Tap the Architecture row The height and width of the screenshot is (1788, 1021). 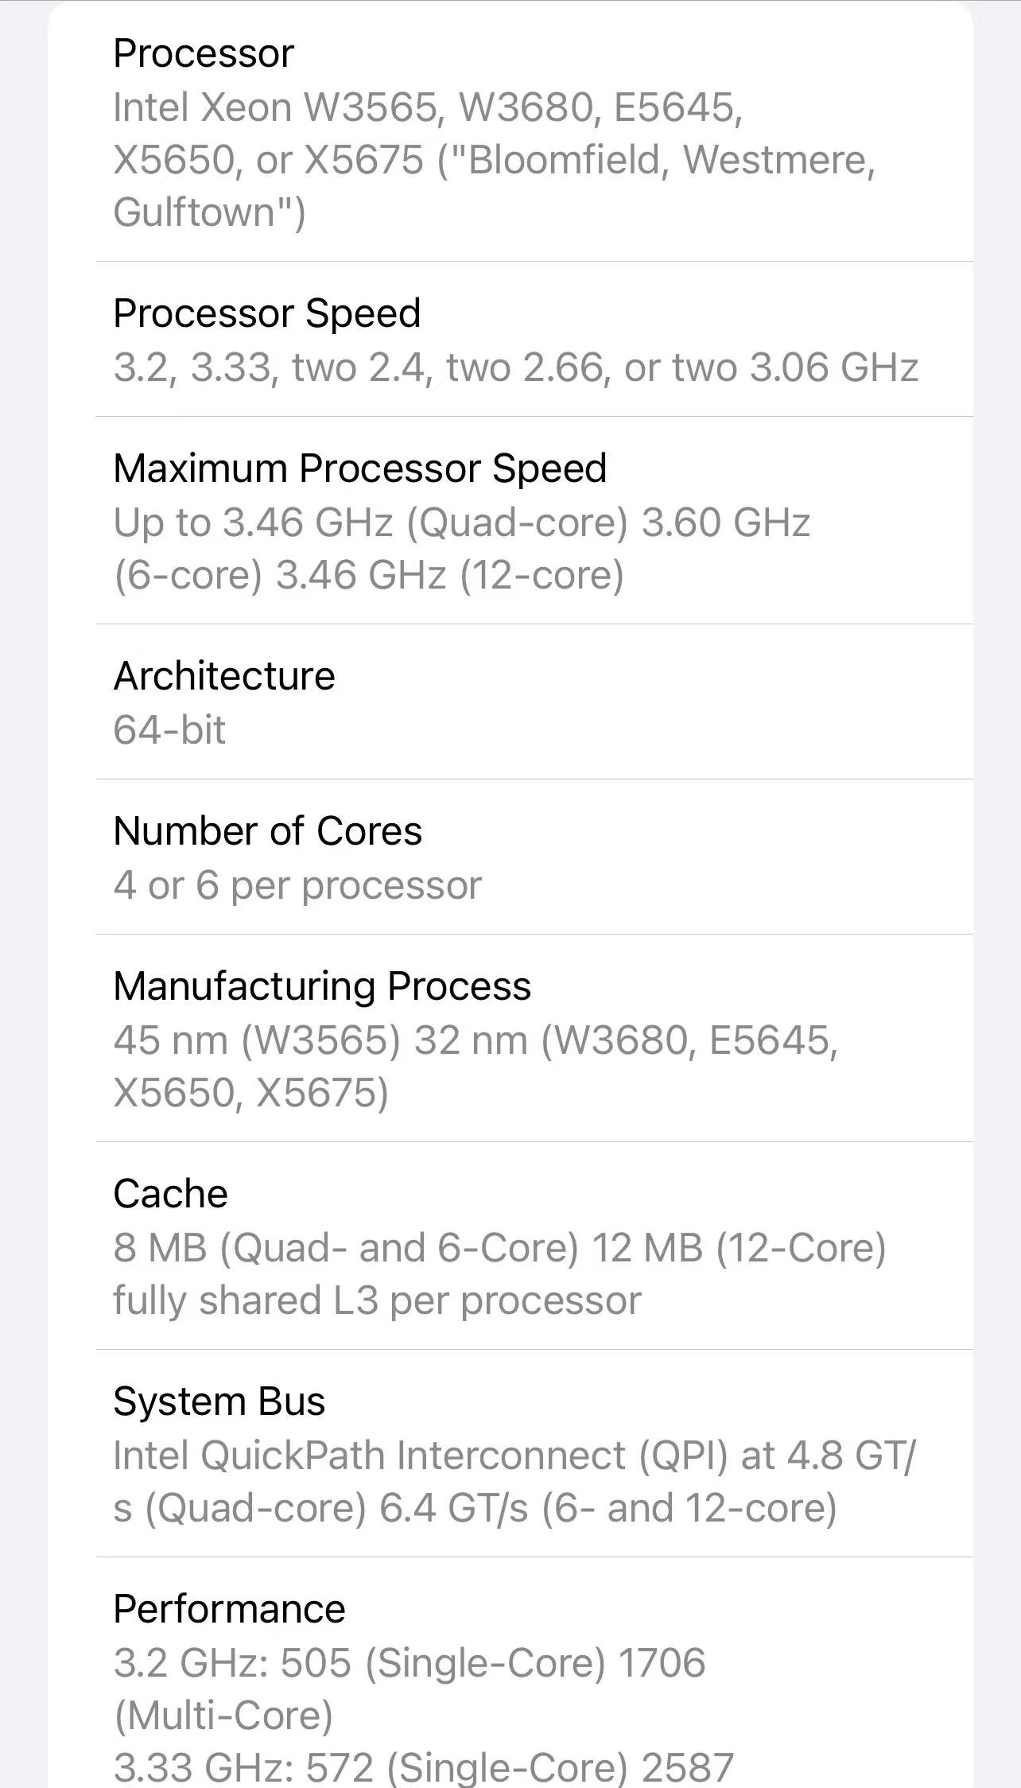pyautogui.click(x=534, y=702)
